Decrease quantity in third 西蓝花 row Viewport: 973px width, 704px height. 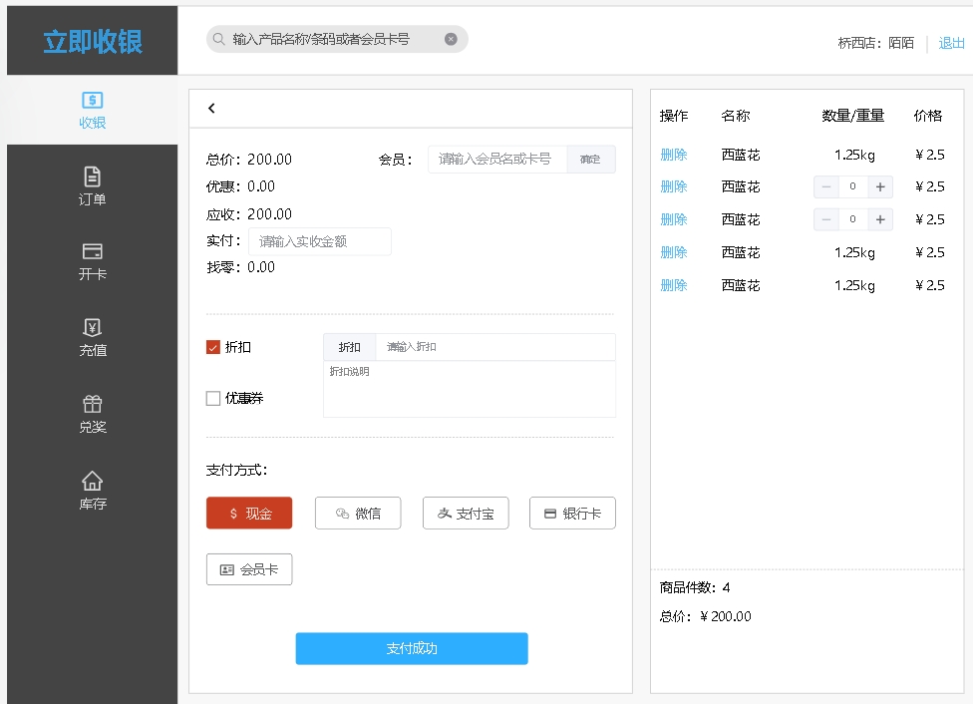coord(825,219)
